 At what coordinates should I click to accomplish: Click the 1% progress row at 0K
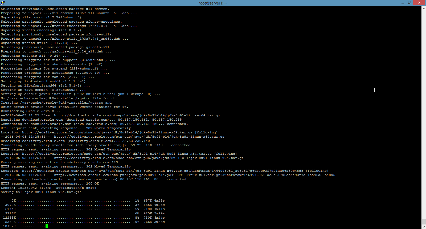coord(88,201)
